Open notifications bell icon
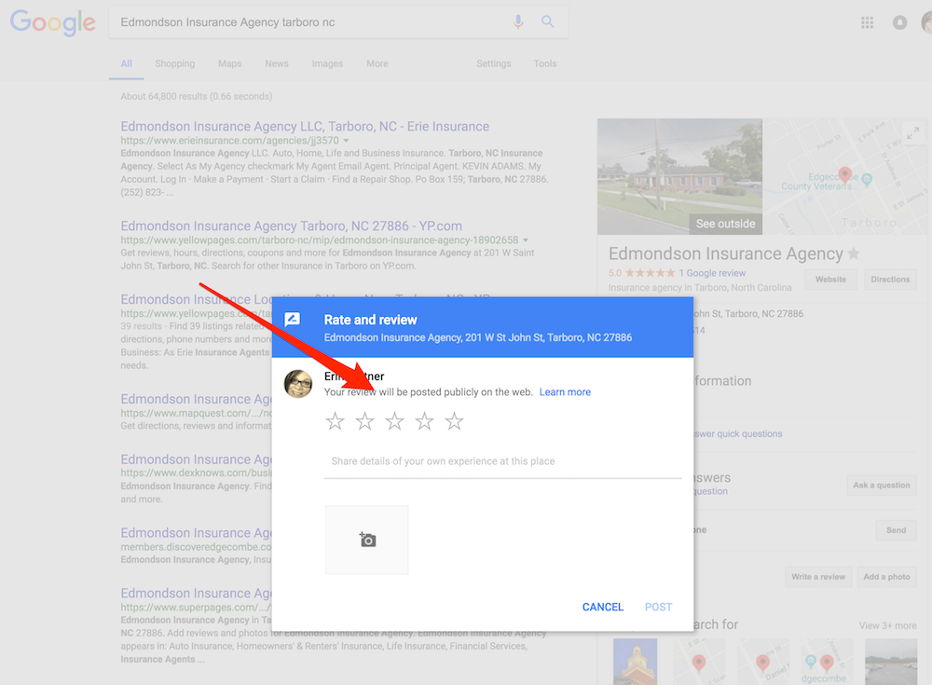The height and width of the screenshot is (685, 932). [900, 22]
